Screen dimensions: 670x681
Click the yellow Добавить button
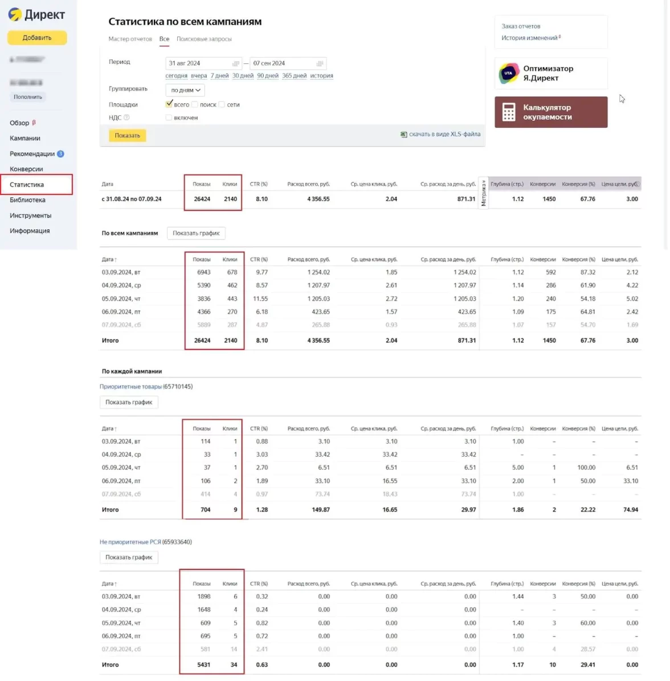[37, 38]
